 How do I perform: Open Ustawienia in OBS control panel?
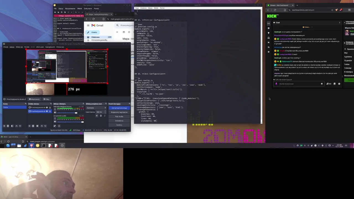[119, 121]
